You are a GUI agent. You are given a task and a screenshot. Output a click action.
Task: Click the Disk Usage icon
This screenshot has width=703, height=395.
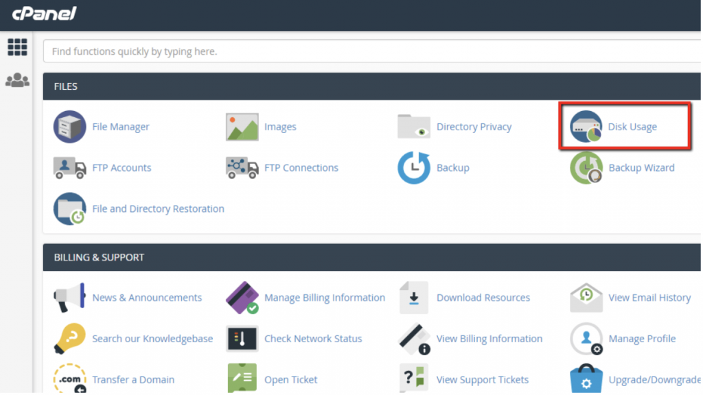tap(586, 126)
